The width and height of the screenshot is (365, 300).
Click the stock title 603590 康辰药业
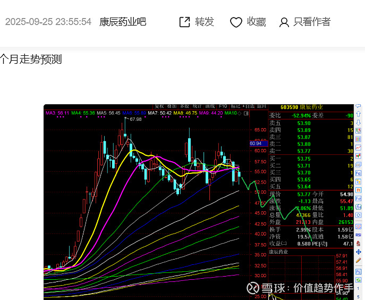coord(302,107)
